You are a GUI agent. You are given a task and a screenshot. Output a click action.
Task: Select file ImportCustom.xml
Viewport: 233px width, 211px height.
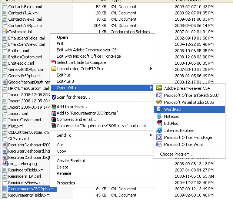[x=24, y=120]
